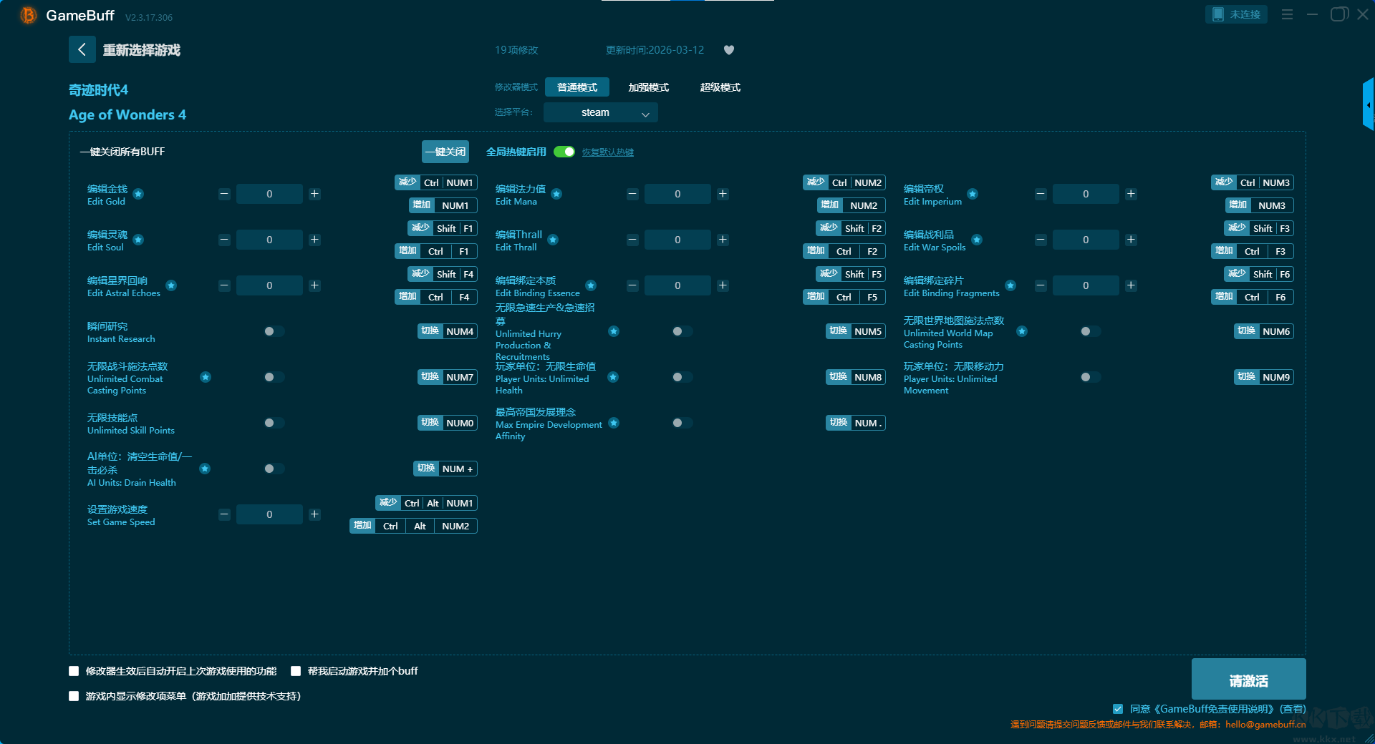This screenshot has width=1375, height=744.
Task: Expand the blue side panel arrow on the right edge
Action: click(1368, 105)
